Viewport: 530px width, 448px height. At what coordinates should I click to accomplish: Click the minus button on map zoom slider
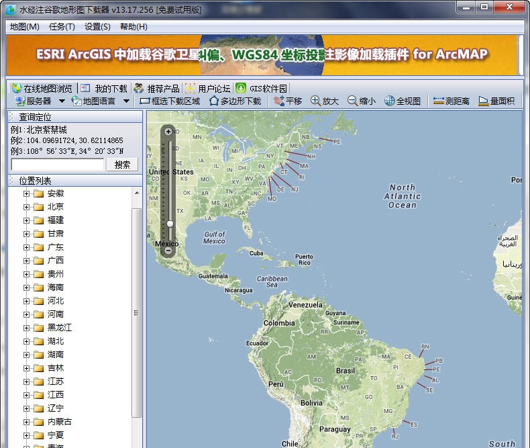[x=168, y=251]
